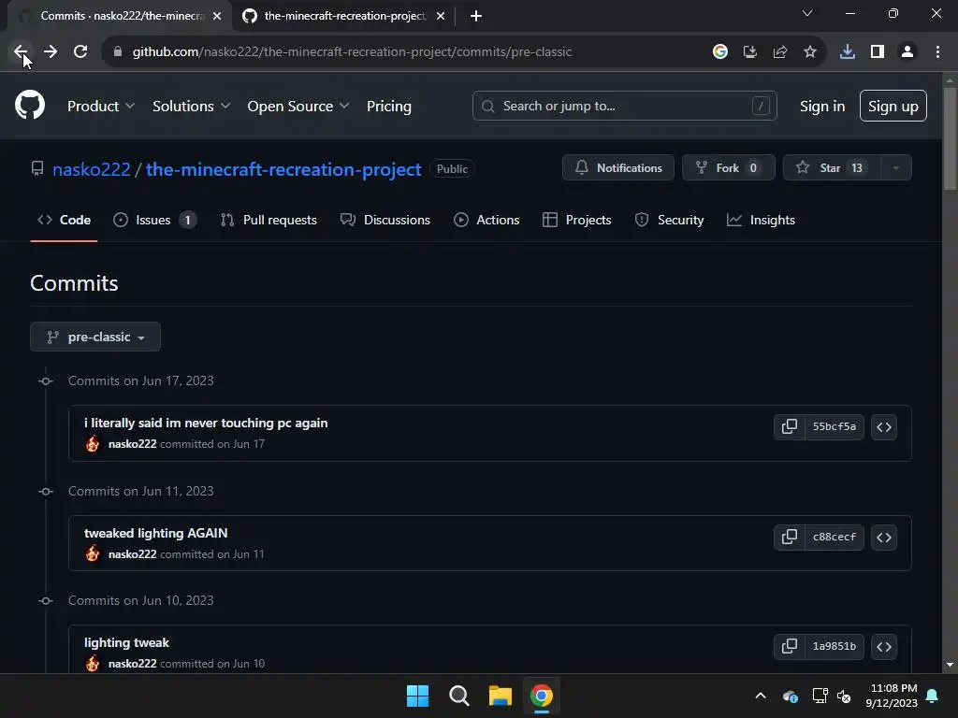The image size is (958, 718).
Task: Open commit 'i literally said im never touching pc again'
Action: tap(206, 424)
